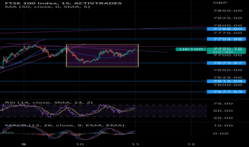Image resolution: width=249 pixels, height=147 pixels.
Task: Click the 7673.97 support price label
Action: [x=227, y=63]
